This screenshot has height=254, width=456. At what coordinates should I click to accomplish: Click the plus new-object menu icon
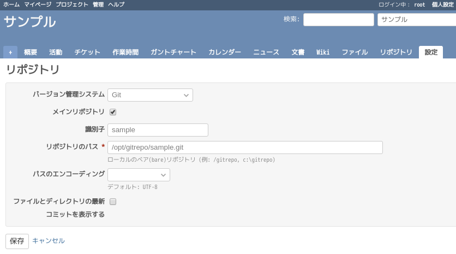click(10, 52)
